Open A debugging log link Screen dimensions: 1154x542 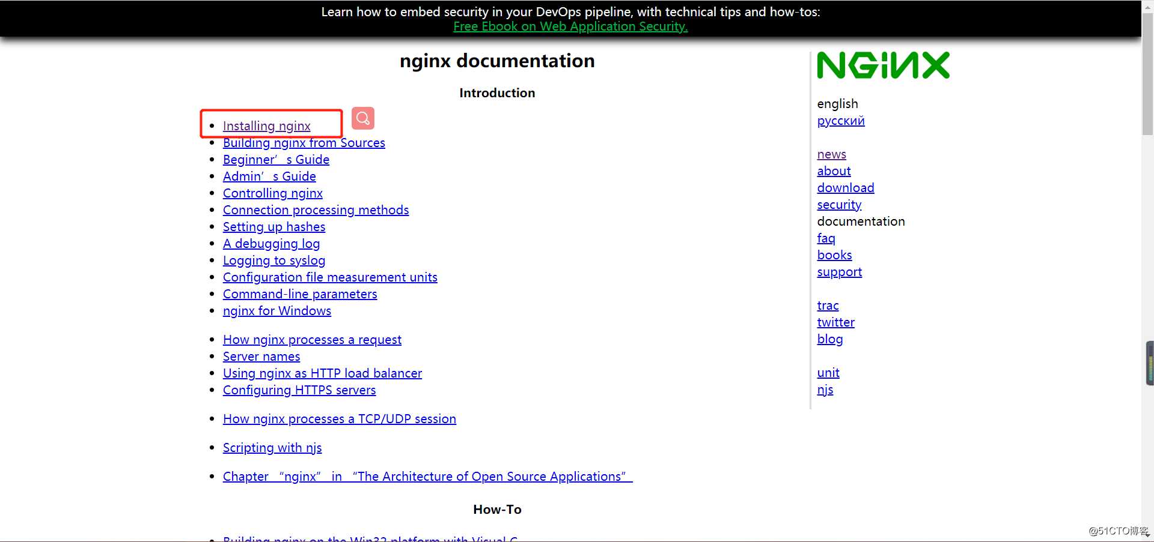[271, 244]
